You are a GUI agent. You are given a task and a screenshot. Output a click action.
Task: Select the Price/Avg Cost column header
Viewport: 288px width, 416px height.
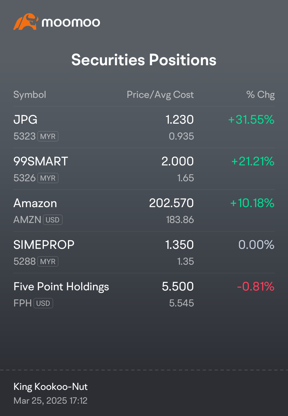coord(160,95)
